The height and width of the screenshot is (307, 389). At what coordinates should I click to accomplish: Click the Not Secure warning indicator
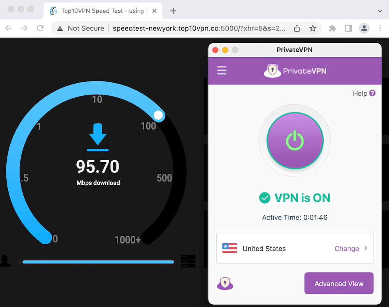point(80,28)
